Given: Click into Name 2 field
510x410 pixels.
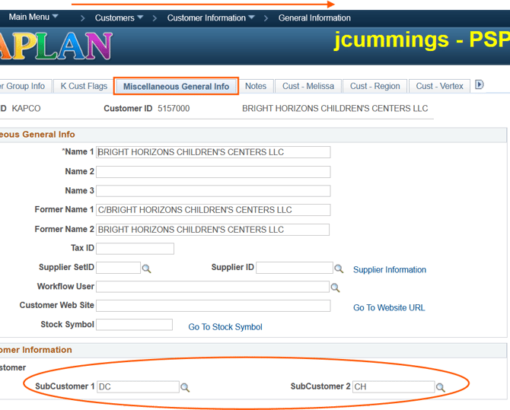Looking at the screenshot, I should coord(213,172).
